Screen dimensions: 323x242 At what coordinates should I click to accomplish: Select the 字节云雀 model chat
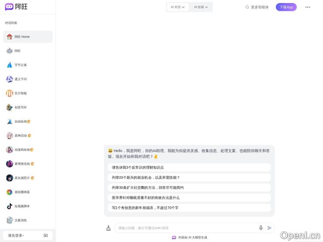[28, 65]
